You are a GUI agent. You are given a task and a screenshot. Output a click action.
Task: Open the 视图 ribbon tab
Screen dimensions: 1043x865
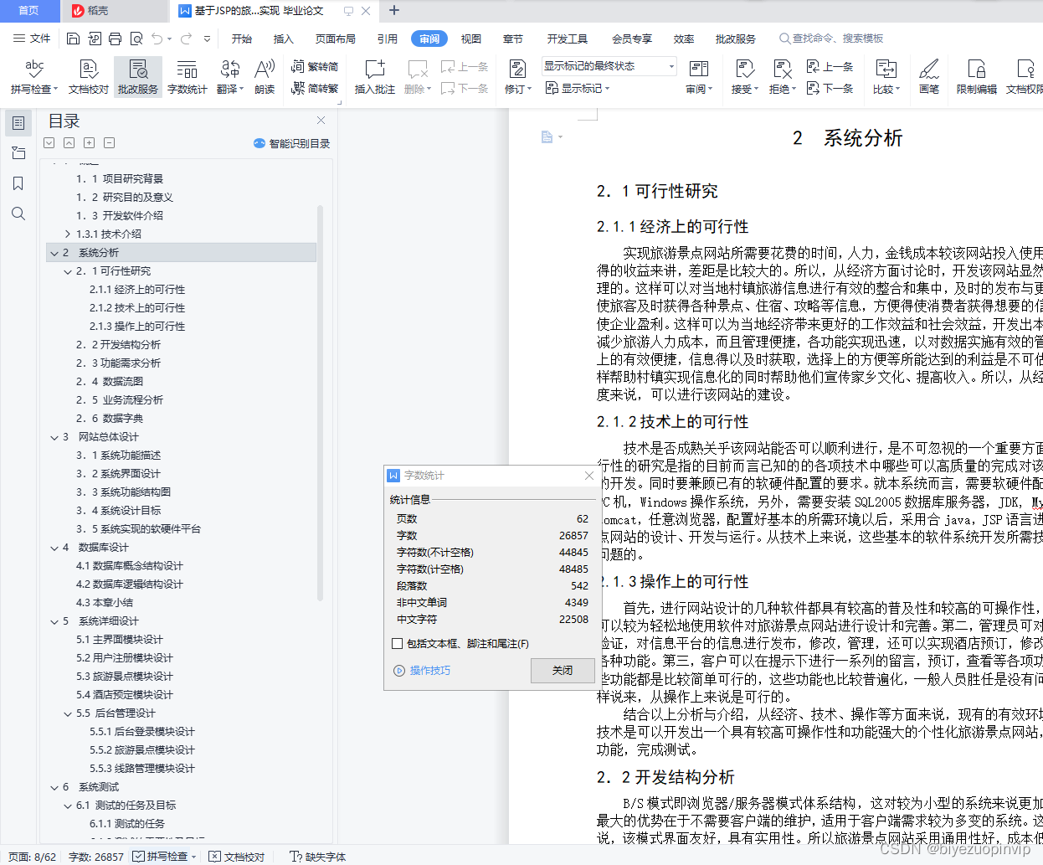[x=471, y=39]
